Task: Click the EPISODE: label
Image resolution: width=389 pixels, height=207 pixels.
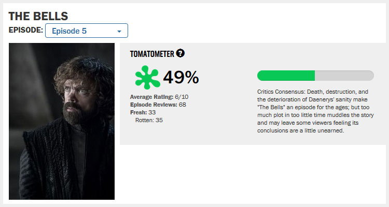Action: (x=25, y=30)
